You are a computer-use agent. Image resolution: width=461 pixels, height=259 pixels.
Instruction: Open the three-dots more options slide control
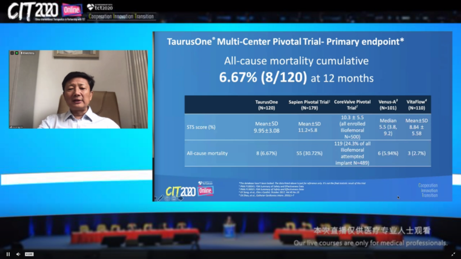(174, 198)
